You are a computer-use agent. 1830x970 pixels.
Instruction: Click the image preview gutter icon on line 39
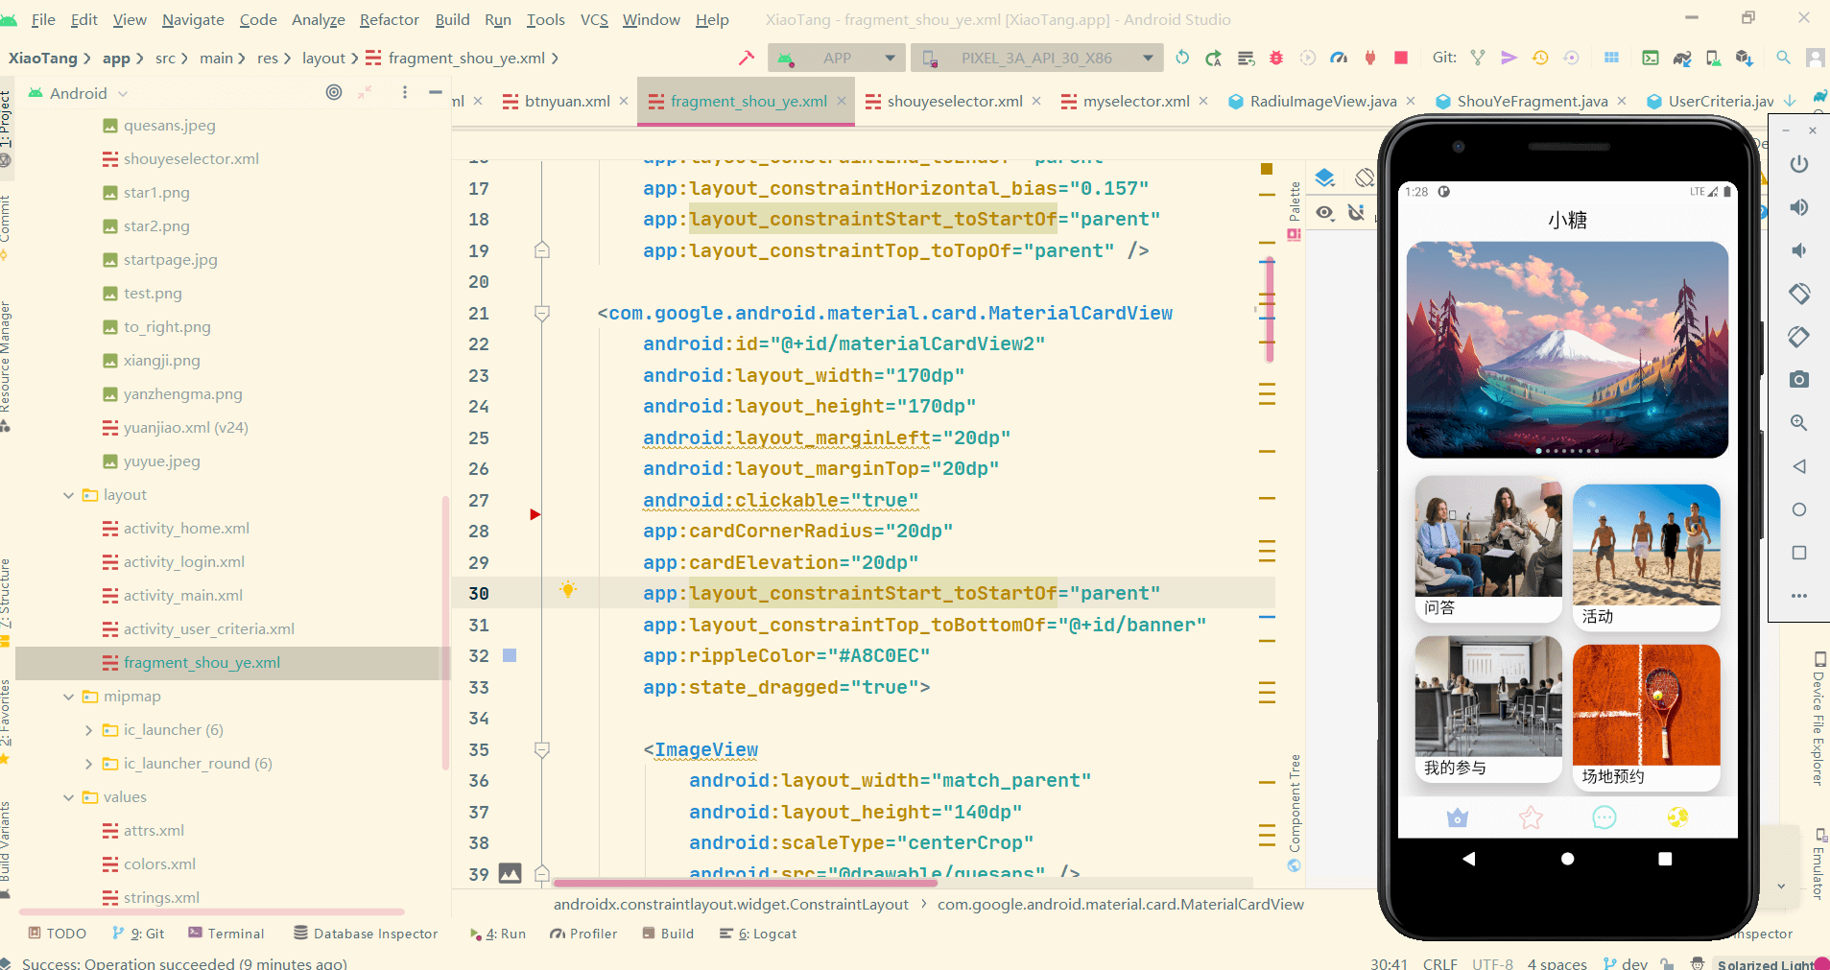tap(510, 873)
